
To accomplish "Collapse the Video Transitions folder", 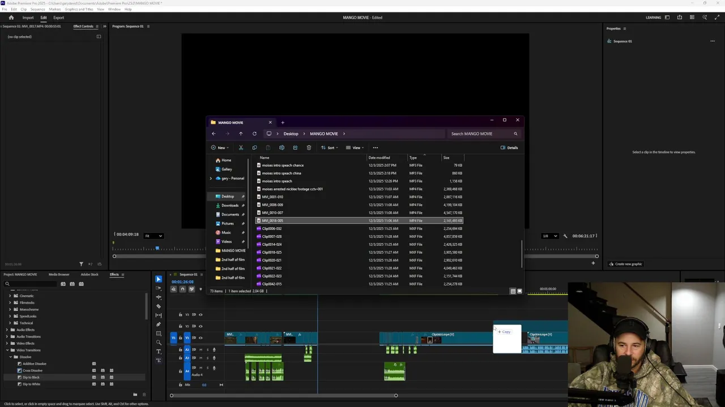I will (x=7, y=350).
